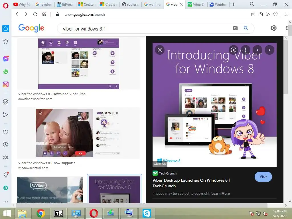This screenshot has height=219, width=292.
Task: Go forward to next page
Action: coord(26,14)
